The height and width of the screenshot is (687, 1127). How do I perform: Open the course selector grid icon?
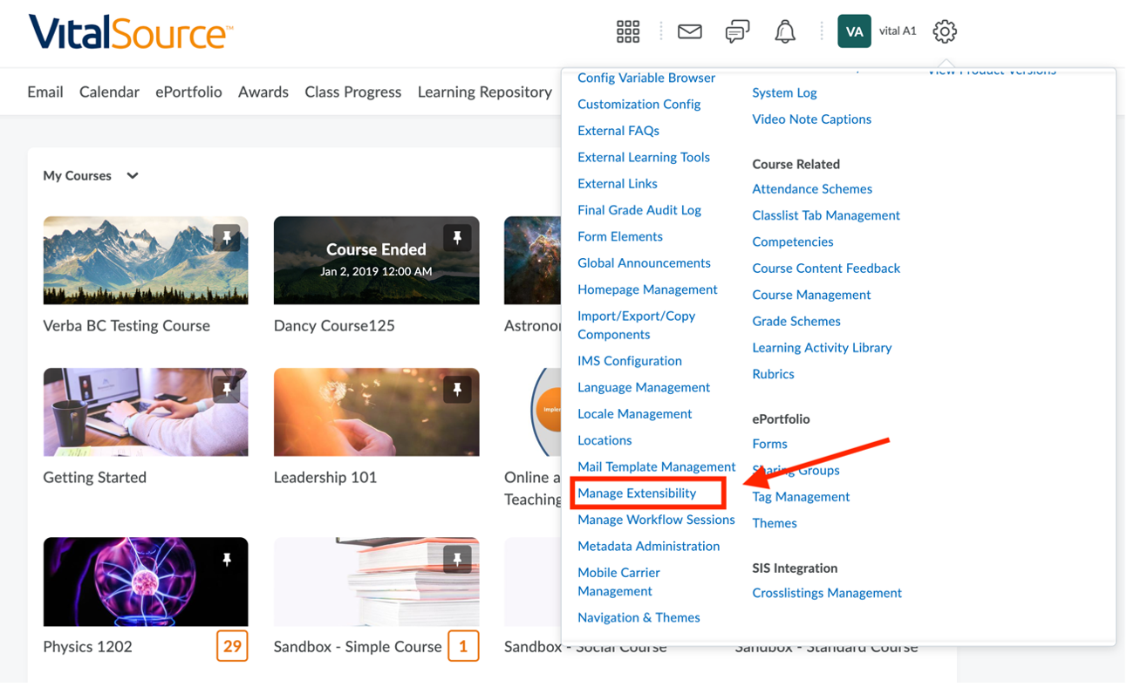pos(628,31)
